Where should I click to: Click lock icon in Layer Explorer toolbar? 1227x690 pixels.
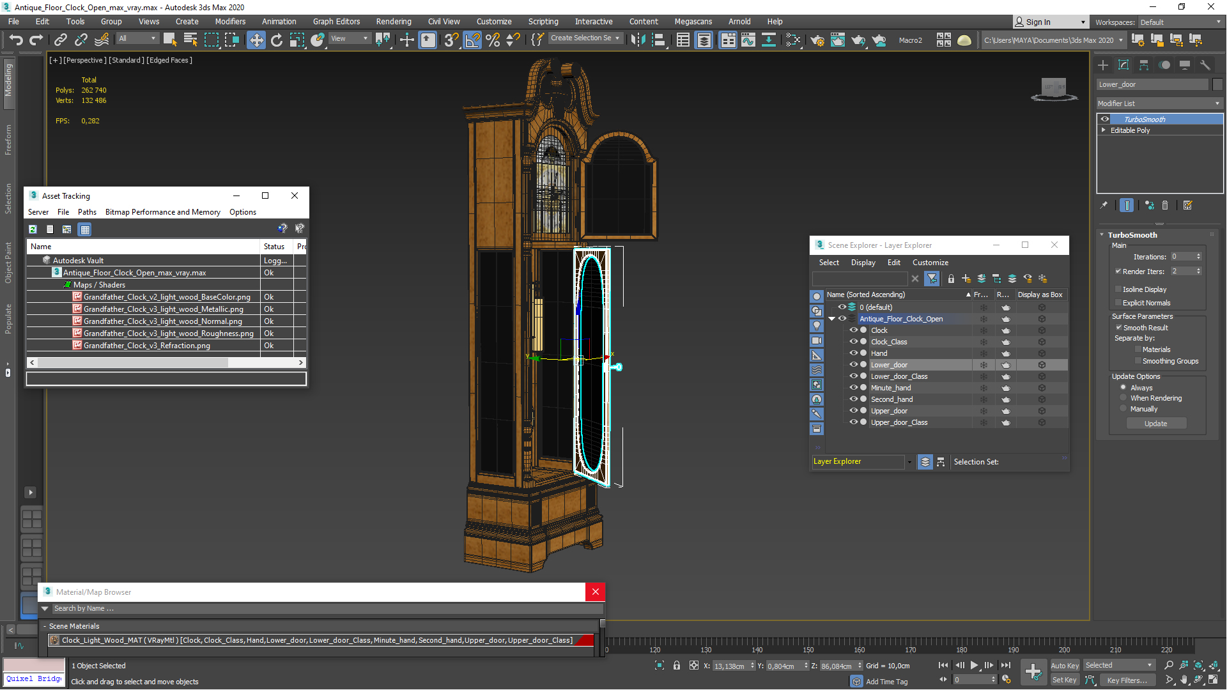(951, 279)
